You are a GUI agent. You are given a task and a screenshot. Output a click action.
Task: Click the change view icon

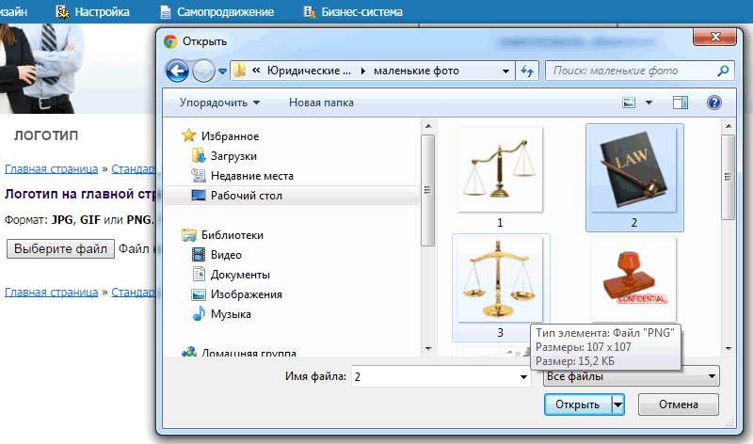point(630,103)
